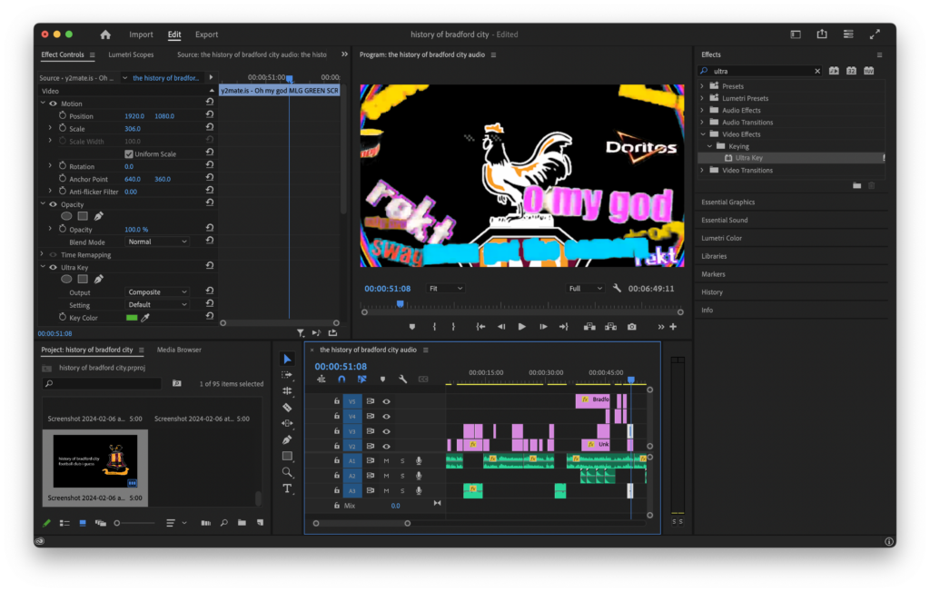This screenshot has width=930, height=592.
Task: Use Key Color eyedropper
Action: click(145, 318)
